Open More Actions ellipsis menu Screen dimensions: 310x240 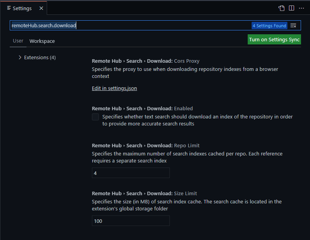tap(301, 8)
